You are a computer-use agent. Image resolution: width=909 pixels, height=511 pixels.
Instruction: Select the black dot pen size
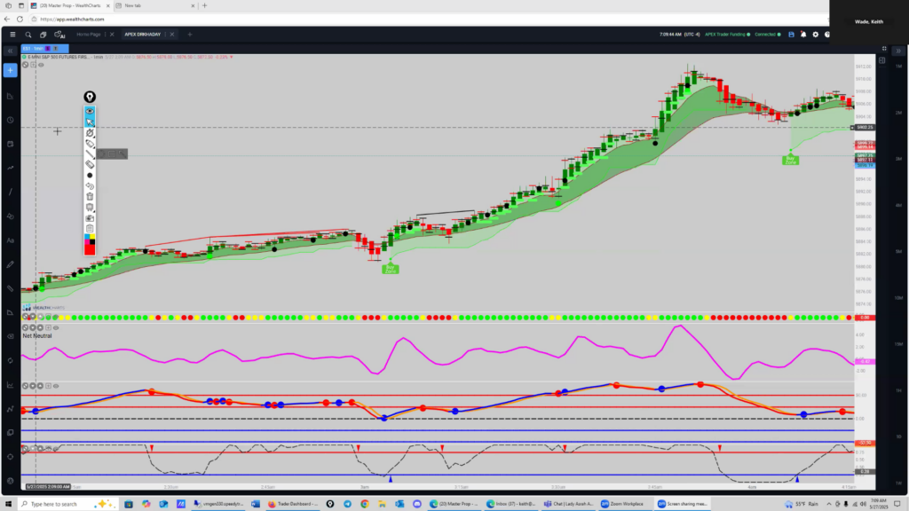90,176
